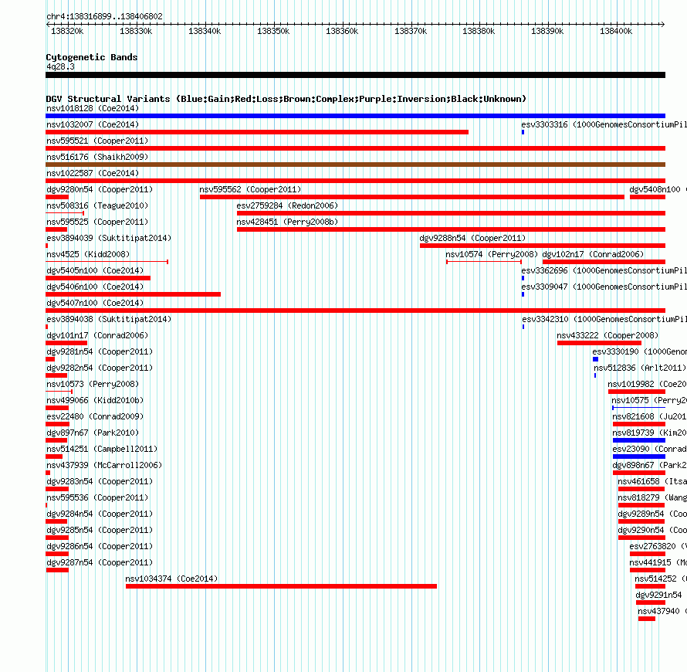Open the nsv512836 (Arlt2011) label
Screen dimensions: 687x672
640,368
